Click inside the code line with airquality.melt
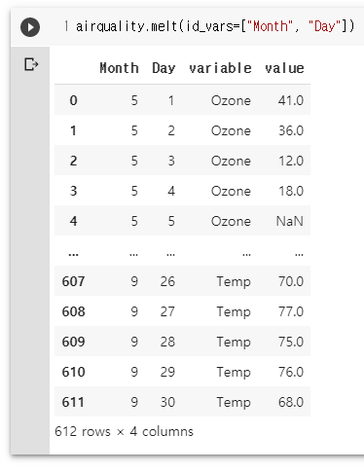364x472 pixels. pyautogui.click(x=215, y=26)
